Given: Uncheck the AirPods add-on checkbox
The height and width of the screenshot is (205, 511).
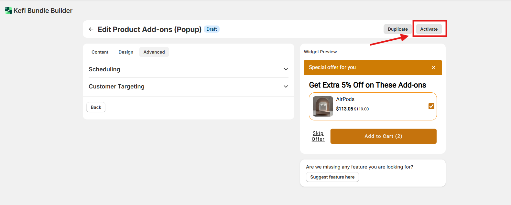Looking at the screenshot, I should tap(431, 106).
